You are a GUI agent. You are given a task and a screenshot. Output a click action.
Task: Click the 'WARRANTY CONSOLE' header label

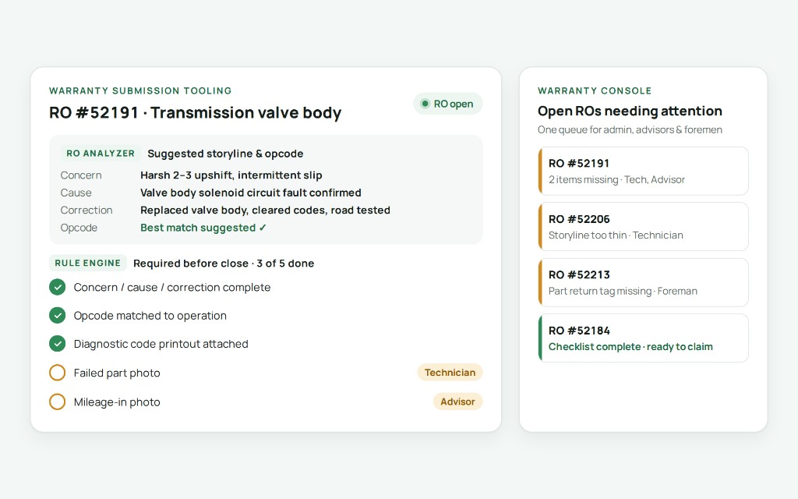(595, 90)
